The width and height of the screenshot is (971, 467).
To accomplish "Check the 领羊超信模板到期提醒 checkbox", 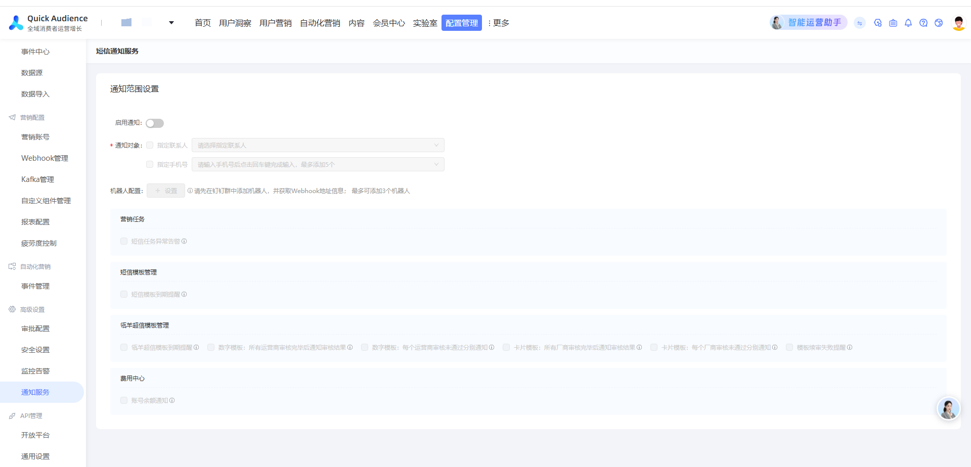I will coord(124,348).
